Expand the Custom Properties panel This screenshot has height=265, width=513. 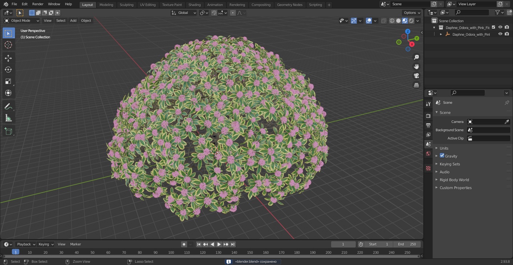pos(455,188)
